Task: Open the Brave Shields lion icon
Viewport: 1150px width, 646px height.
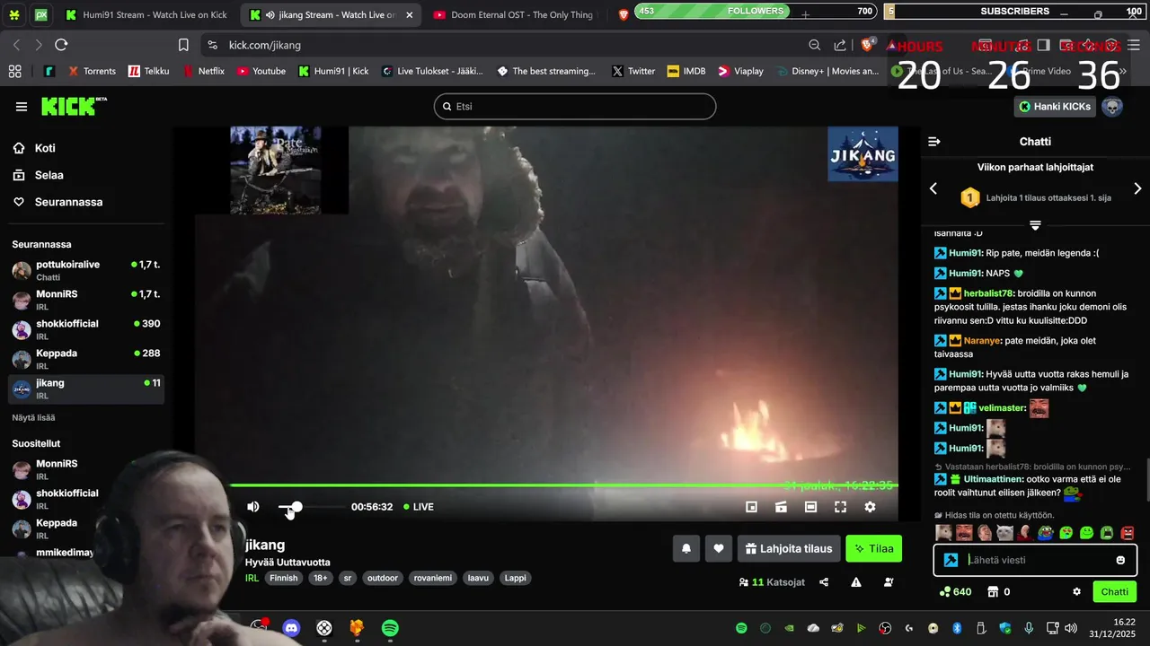Action: (x=868, y=45)
